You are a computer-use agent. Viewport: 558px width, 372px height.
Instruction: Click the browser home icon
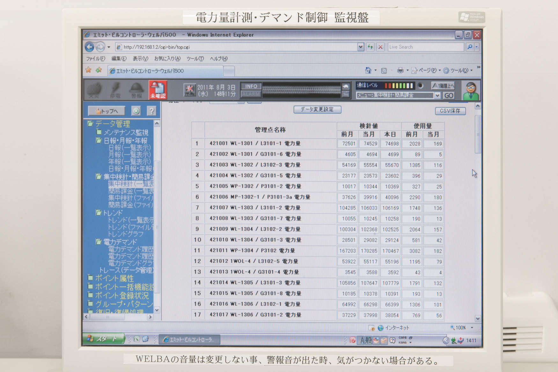[368, 70]
